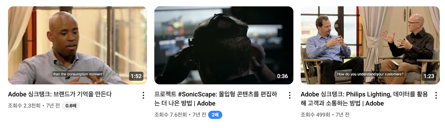Viewport: 445px width, 128px height.
Task: Click the blue 2배 badge
Action: pyautogui.click(x=215, y=115)
